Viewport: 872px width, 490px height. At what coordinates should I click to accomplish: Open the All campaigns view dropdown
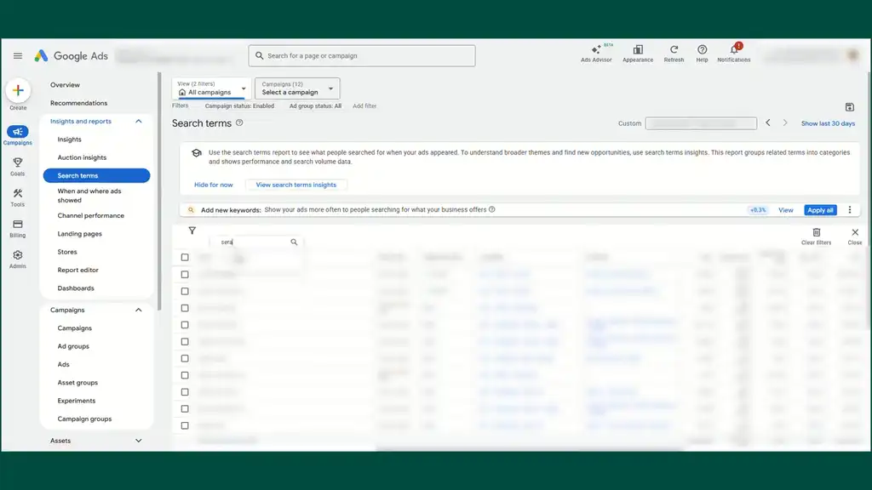click(211, 88)
